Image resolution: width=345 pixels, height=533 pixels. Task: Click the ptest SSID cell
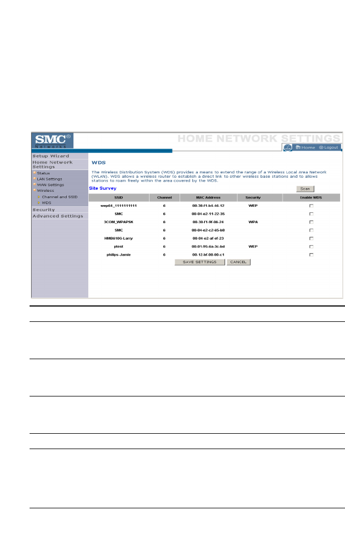pos(118,246)
